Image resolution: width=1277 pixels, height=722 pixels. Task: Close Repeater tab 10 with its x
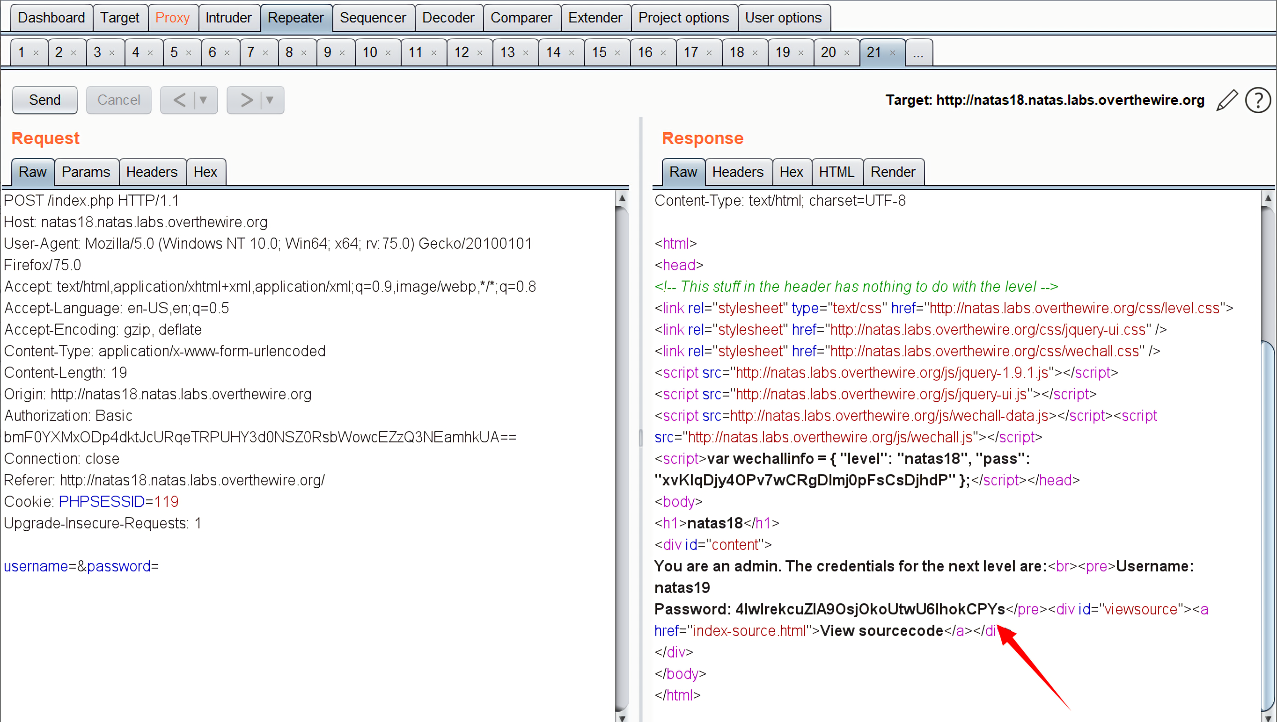tap(388, 52)
